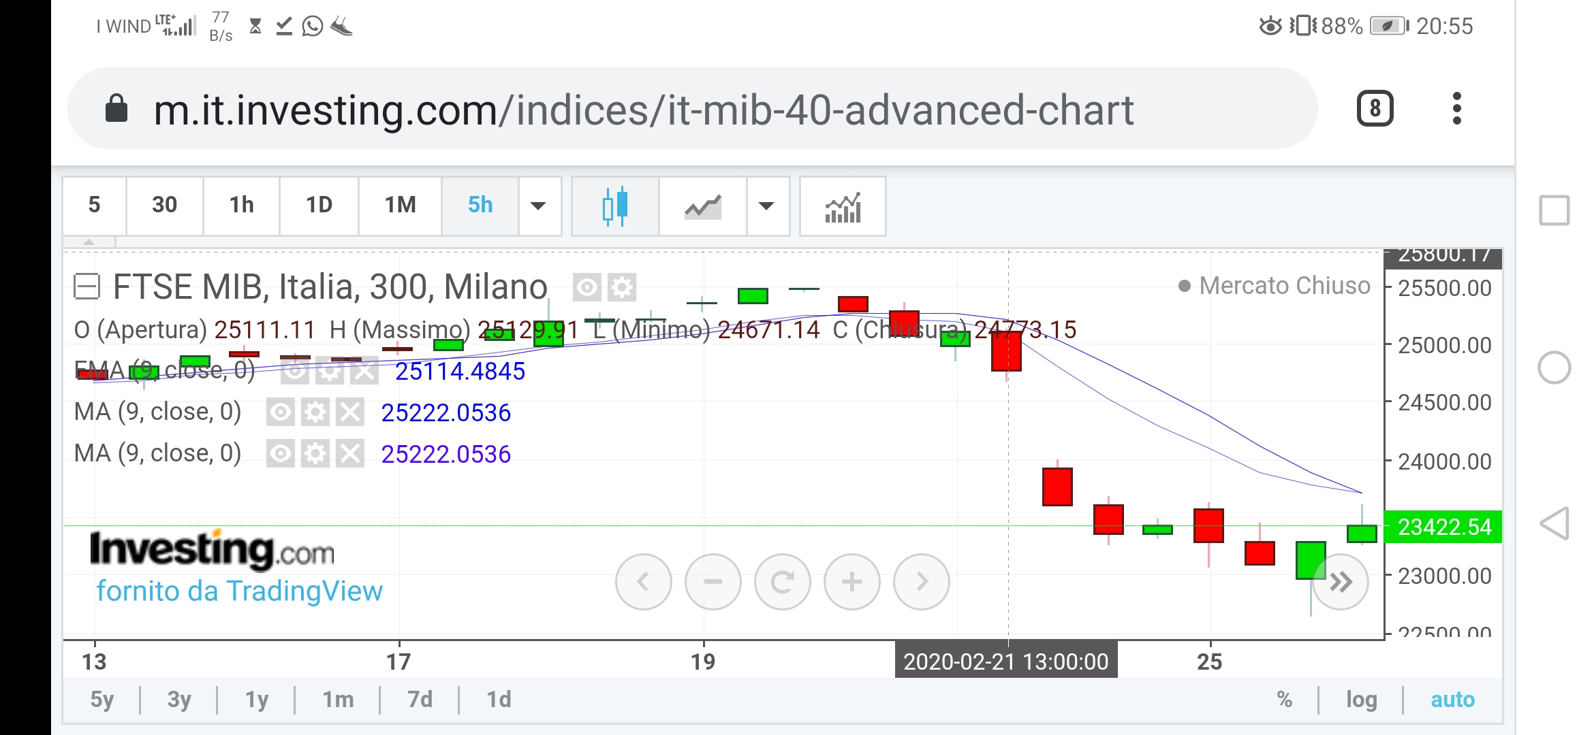Jump to latest bar
1594x735 pixels.
(x=1341, y=583)
